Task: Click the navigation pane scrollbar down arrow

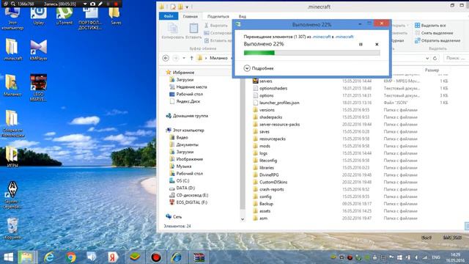Action: (243, 219)
